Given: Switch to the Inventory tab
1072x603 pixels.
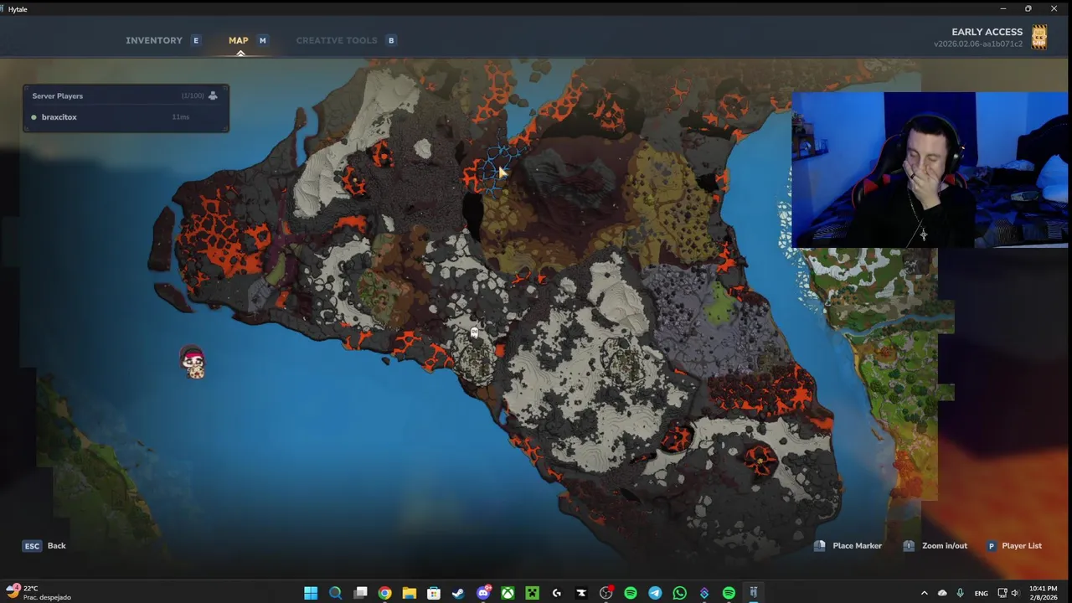Looking at the screenshot, I should 154,40.
